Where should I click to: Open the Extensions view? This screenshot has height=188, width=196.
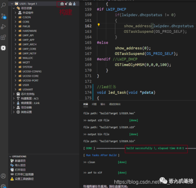(3, 37)
